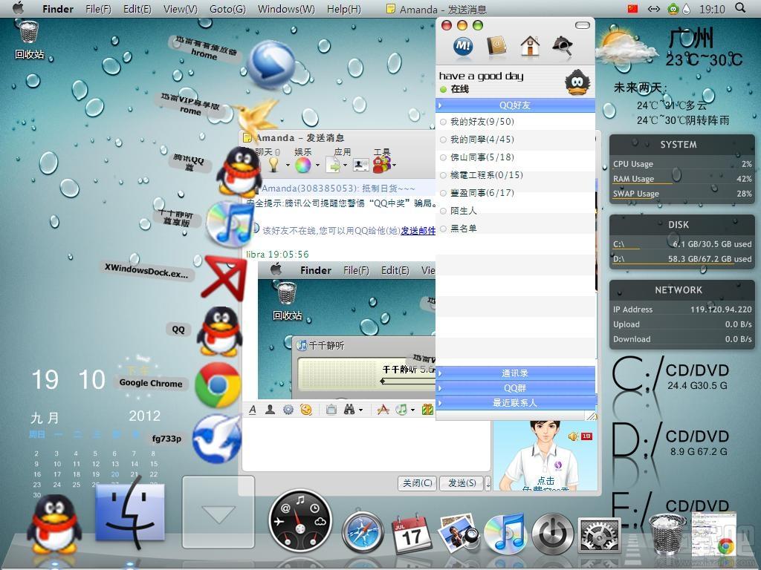This screenshot has height=570, width=761.
Task: Click into the message input box
Action: click(366, 445)
